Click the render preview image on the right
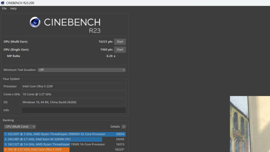 tap(249, 124)
